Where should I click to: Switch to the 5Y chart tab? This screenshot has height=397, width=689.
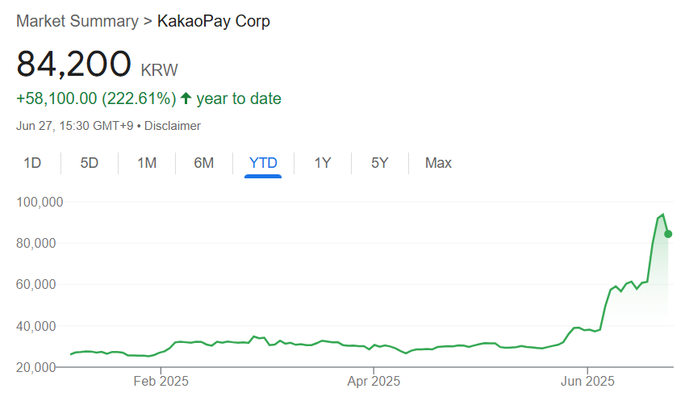[x=380, y=163]
